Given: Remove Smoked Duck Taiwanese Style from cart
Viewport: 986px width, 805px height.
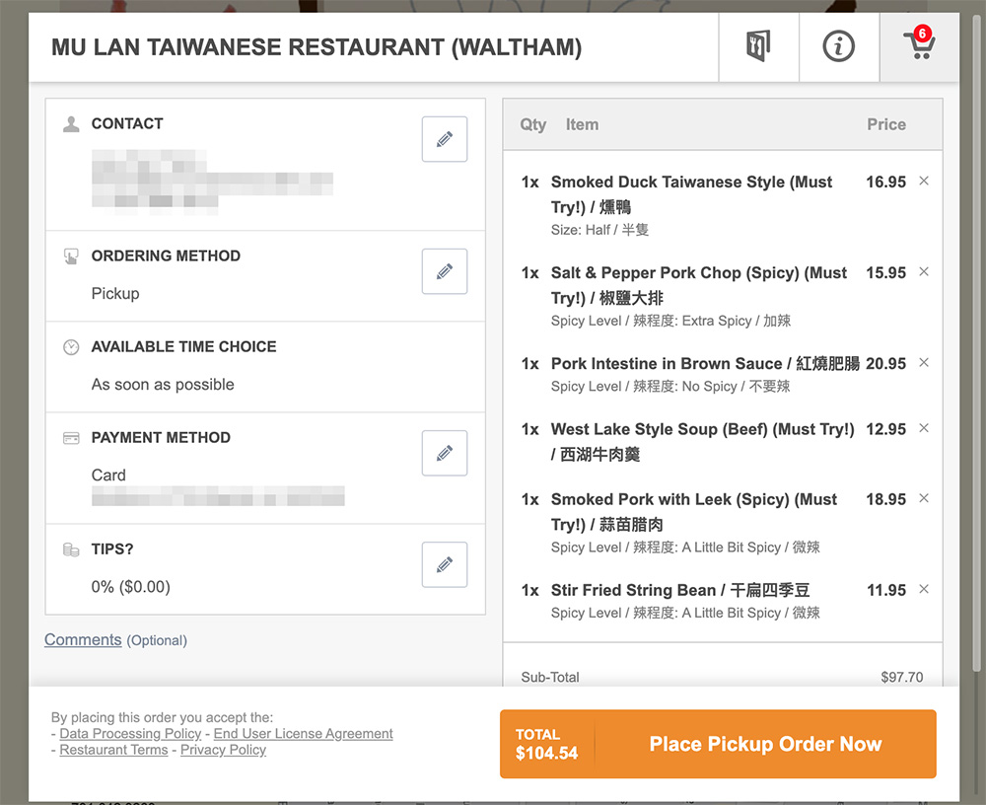Looking at the screenshot, I should (924, 182).
